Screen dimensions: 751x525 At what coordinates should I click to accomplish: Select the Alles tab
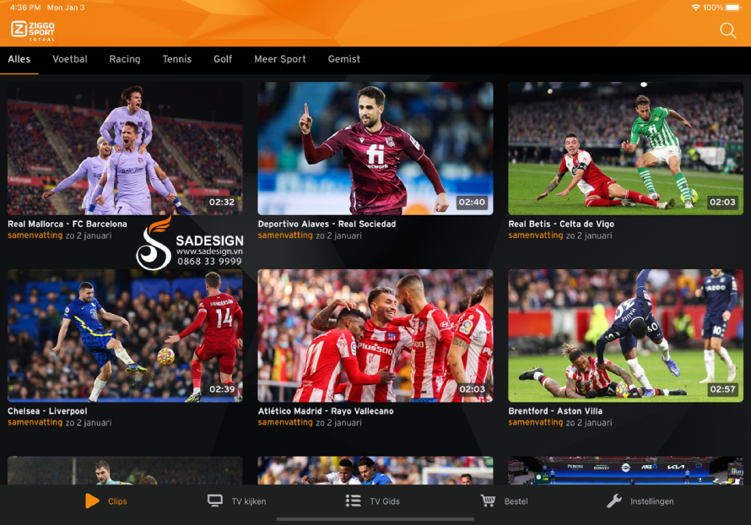coord(19,59)
